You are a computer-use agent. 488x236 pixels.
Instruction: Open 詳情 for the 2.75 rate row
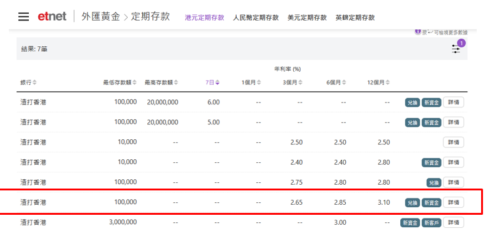click(454, 182)
